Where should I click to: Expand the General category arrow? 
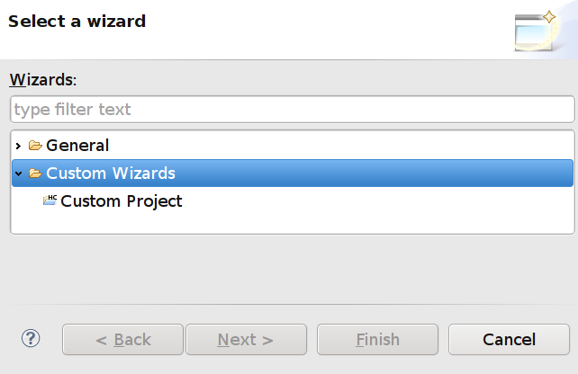point(18,146)
